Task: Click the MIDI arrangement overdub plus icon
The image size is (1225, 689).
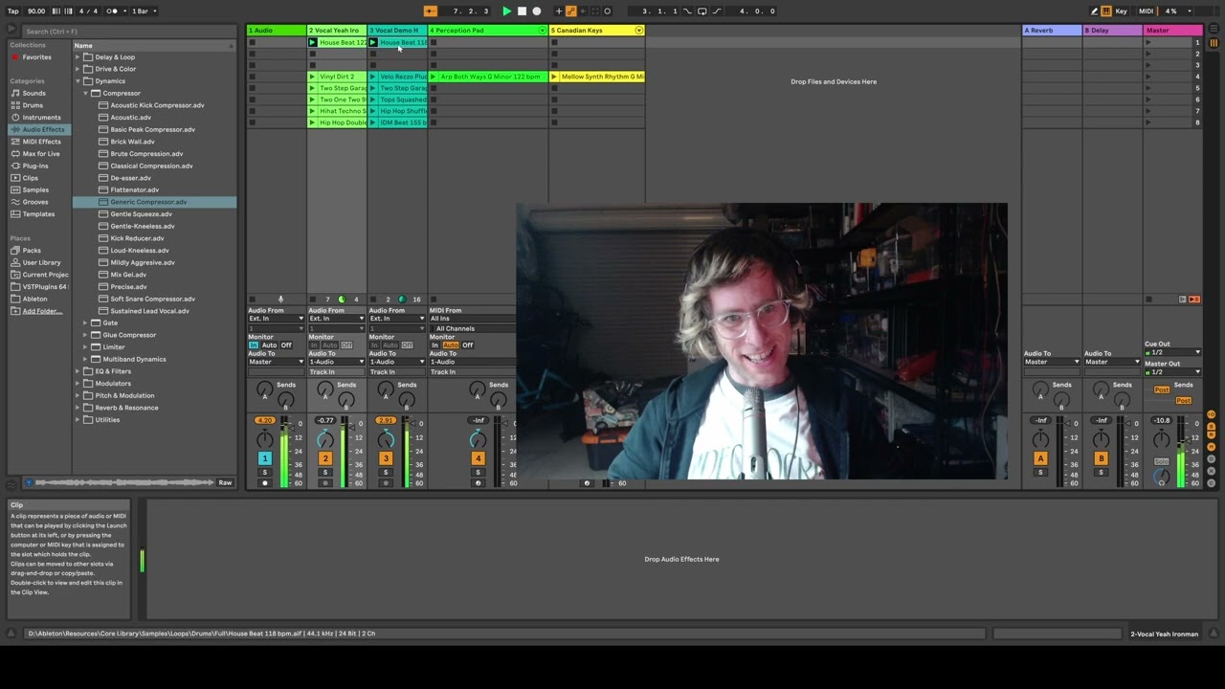Action: coord(559,11)
